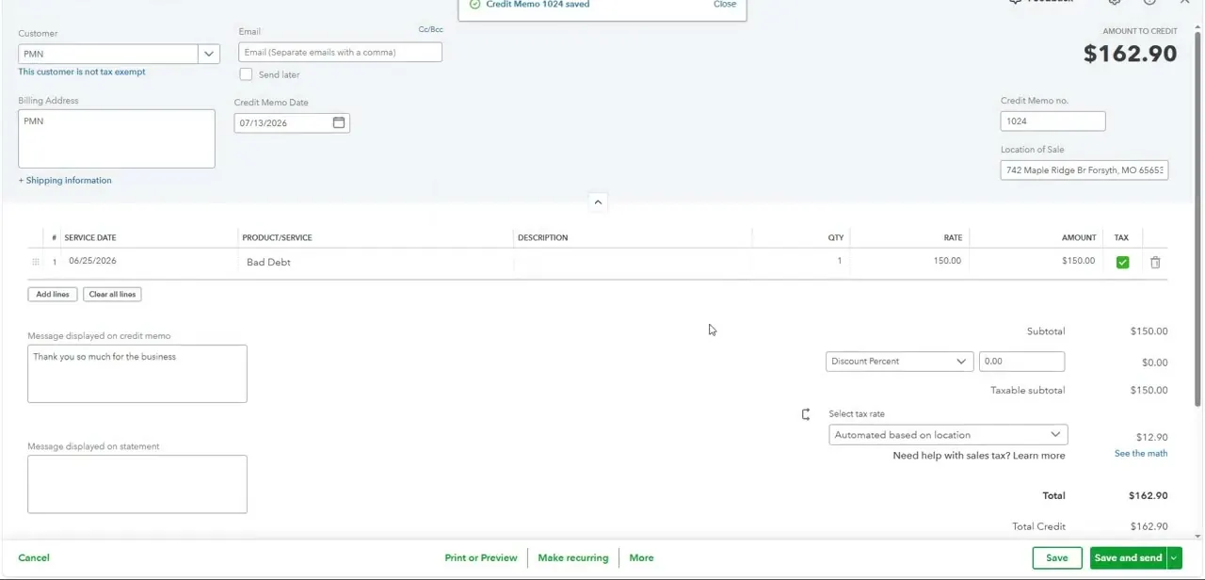Open the More menu in the footer
Viewport: 1205px width, 580px height.
[x=641, y=558]
